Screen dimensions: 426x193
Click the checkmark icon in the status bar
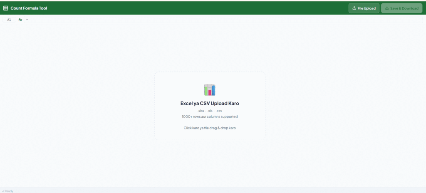(3, 191)
